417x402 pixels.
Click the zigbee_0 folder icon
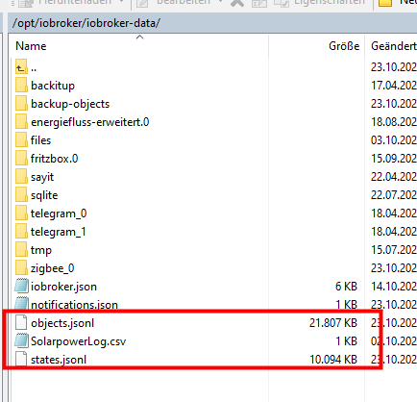[21, 268]
